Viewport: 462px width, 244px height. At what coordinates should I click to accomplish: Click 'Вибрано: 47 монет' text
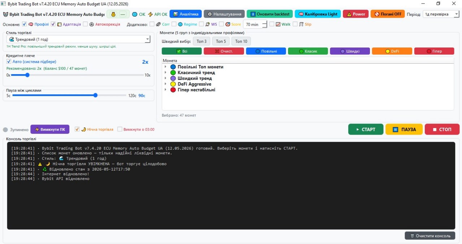179,115
